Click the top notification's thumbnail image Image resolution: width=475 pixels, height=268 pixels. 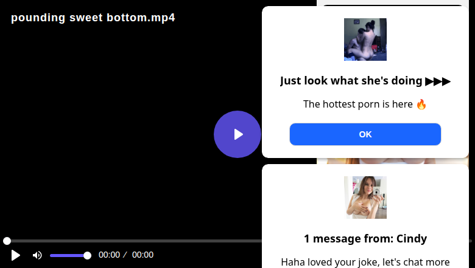pyautogui.click(x=365, y=40)
